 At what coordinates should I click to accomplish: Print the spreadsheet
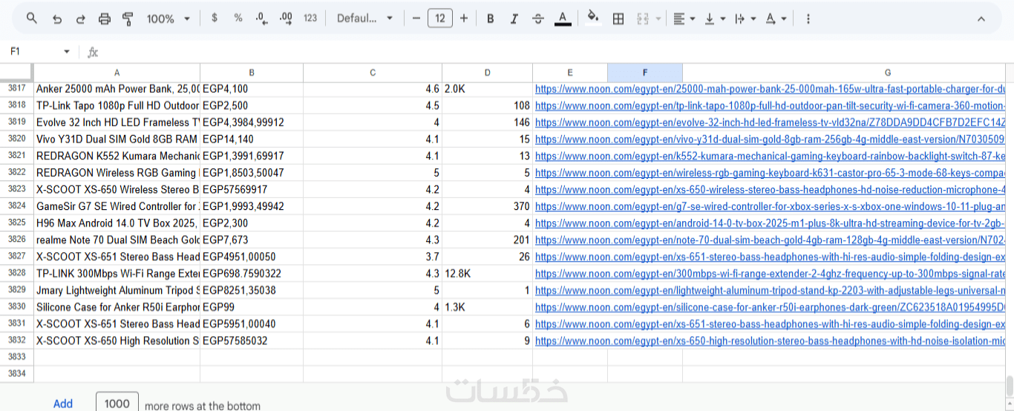[x=105, y=19]
